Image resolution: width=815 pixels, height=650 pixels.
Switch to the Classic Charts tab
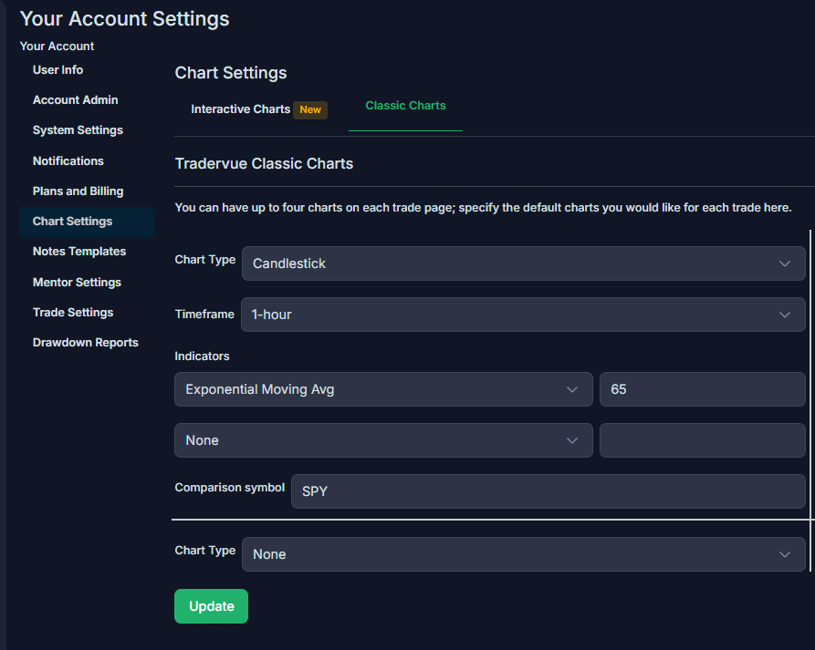(x=405, y=106)
